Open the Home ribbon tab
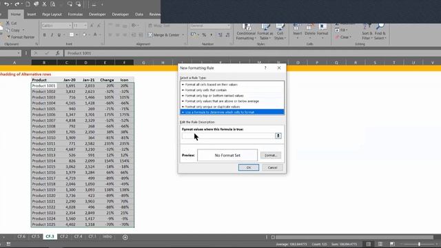Viewport: 441px width, 248px height. point(15,14)
